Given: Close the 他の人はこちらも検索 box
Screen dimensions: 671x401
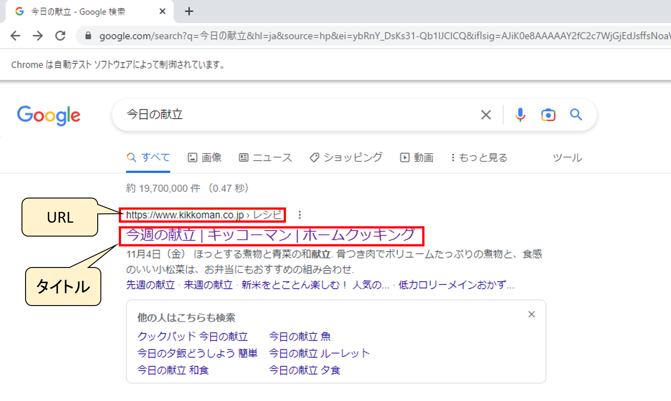Looking at the screenshot, I should click(x=532, y=315).
